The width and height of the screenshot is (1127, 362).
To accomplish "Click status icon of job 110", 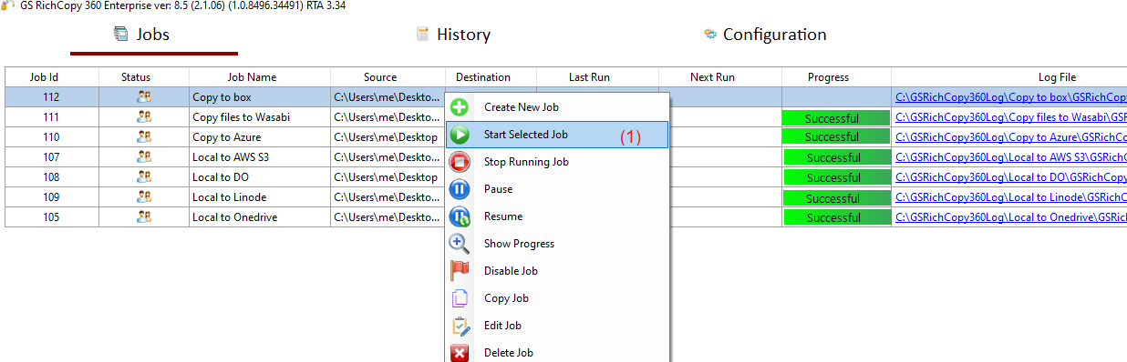I will [x=144, y=136].
